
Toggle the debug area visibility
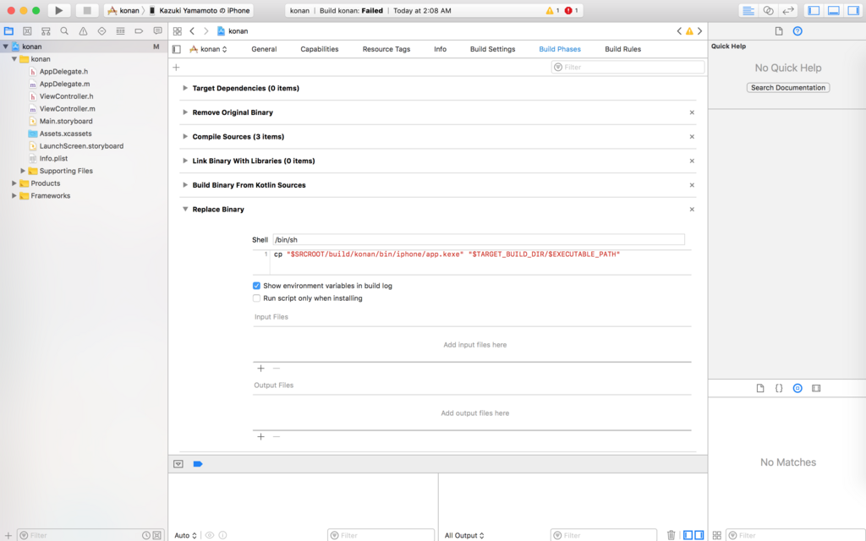pos(833,10)
